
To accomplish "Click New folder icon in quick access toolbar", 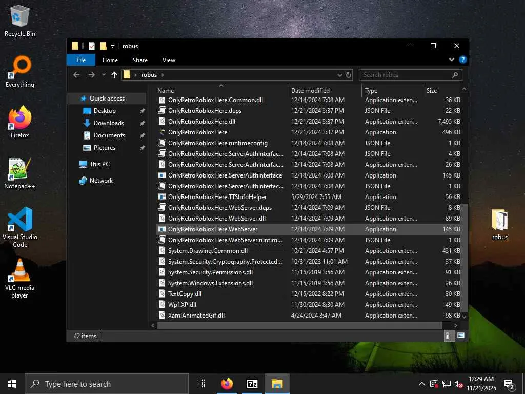I will tap(103, 46).
